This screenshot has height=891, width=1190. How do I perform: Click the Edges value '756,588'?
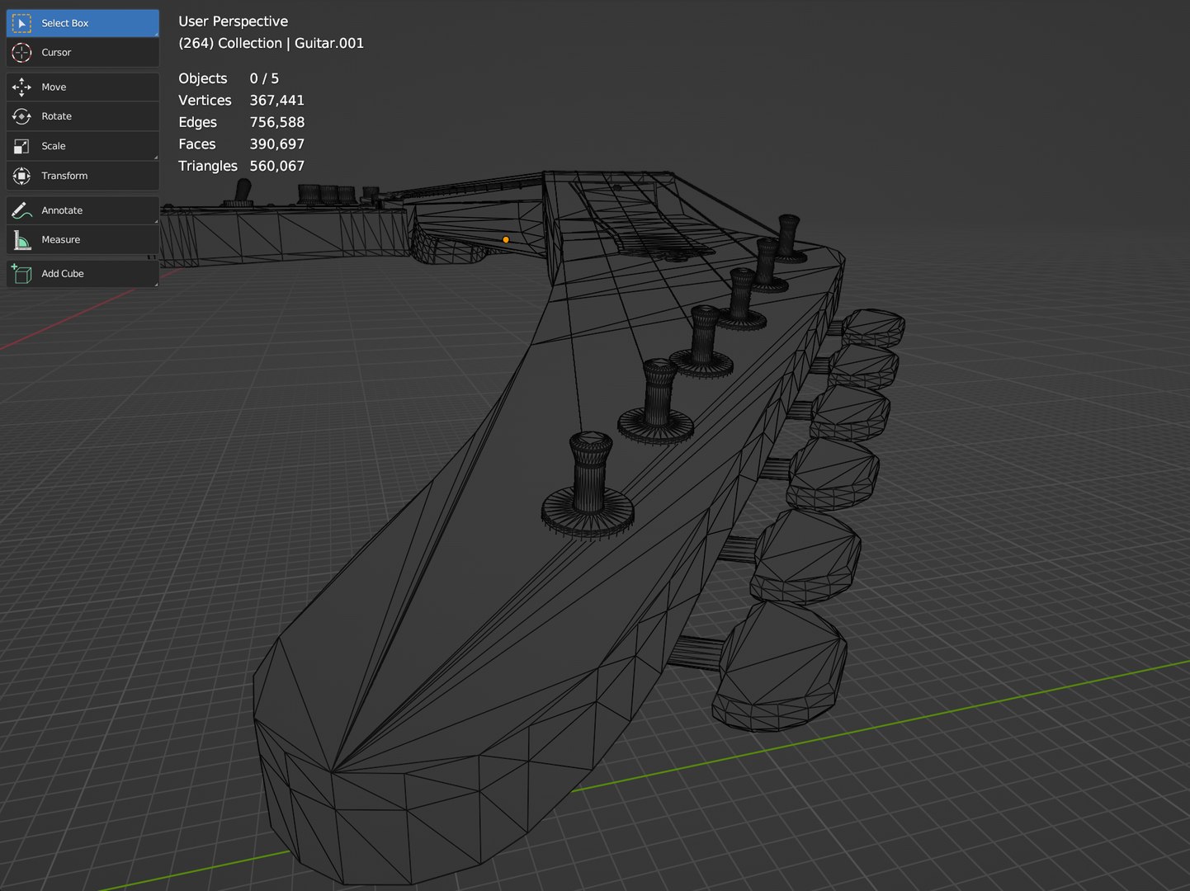(x=276, y=122)
